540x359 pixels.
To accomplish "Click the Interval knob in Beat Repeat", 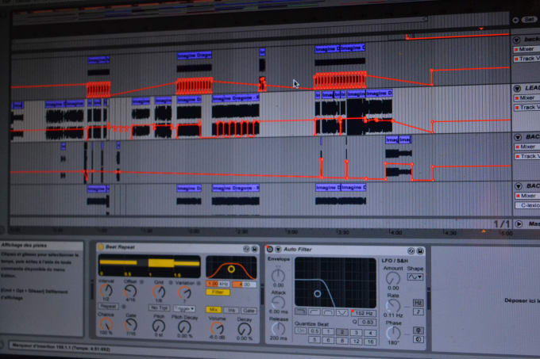I will [x=106, y=291].
